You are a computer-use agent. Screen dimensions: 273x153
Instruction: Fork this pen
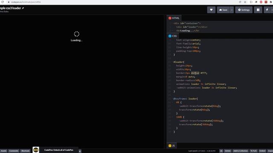tap(253, 151)
